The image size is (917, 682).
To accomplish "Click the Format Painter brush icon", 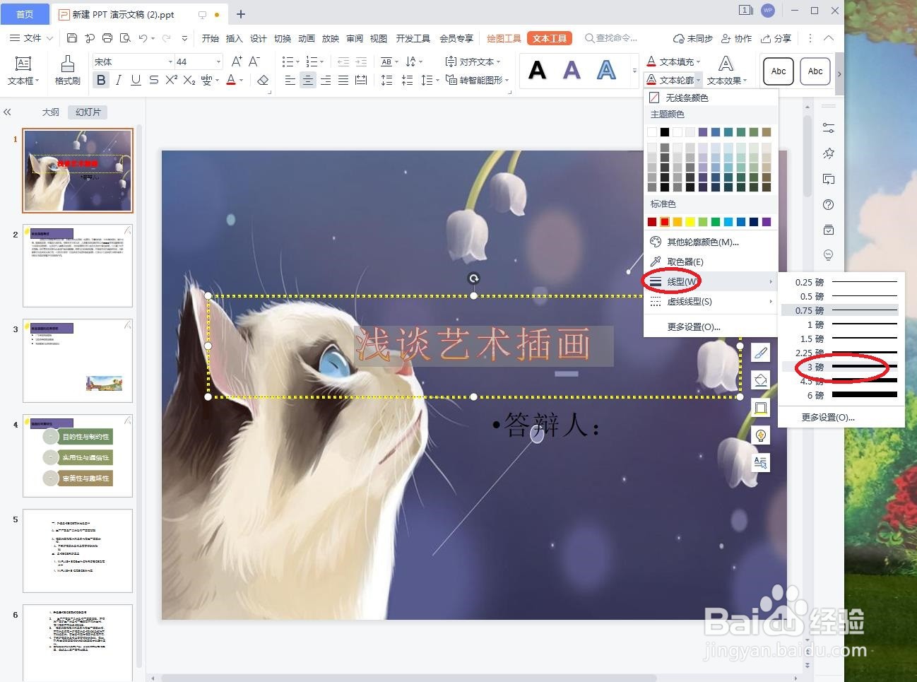I will (x=68, y=64).
